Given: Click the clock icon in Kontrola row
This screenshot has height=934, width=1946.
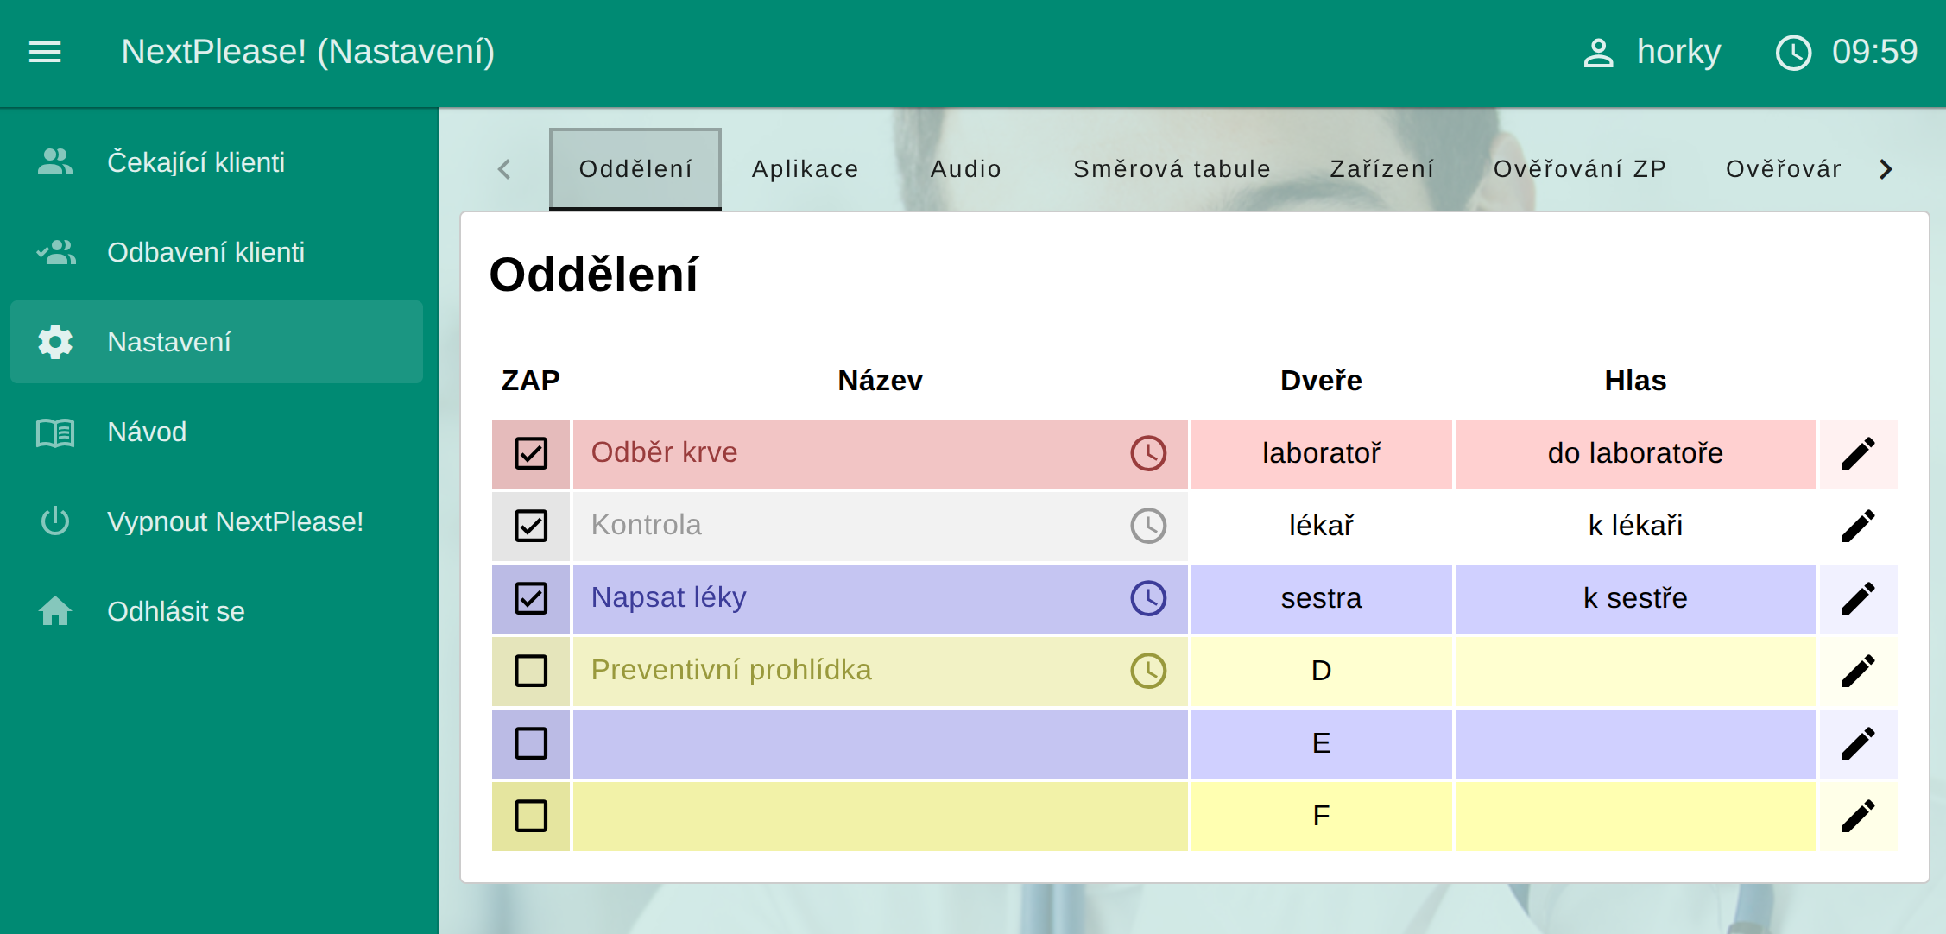Looking at the screenshot, I should [1148, 526].
